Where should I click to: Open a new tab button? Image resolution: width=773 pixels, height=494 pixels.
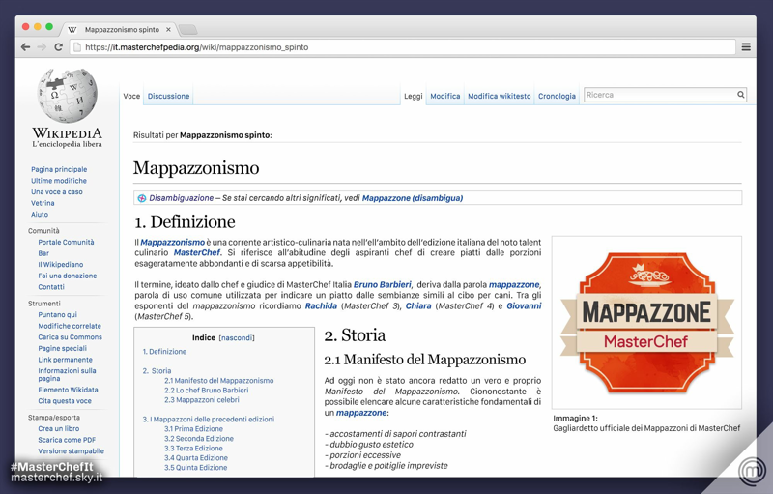pos(187,30)
